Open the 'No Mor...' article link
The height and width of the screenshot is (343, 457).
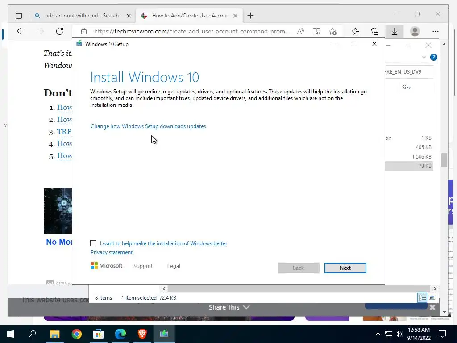coord(59,242)
